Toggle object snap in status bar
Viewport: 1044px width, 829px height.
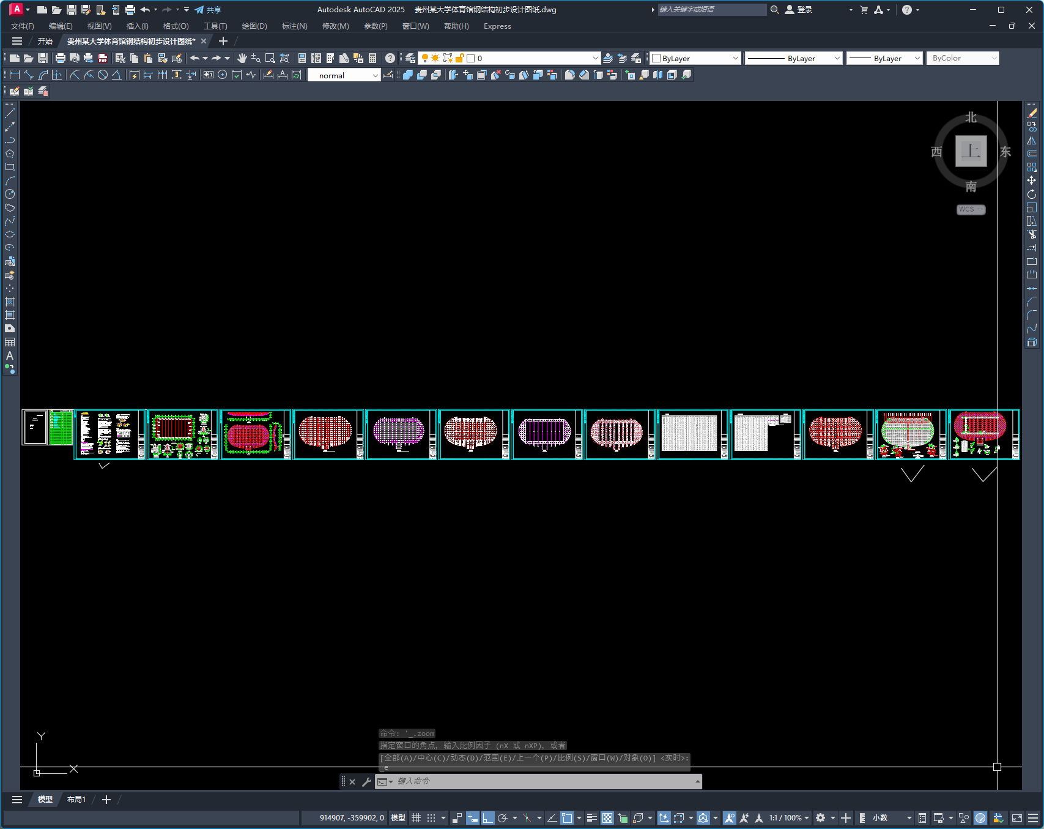pyautogui.click(x=567, y=818)
